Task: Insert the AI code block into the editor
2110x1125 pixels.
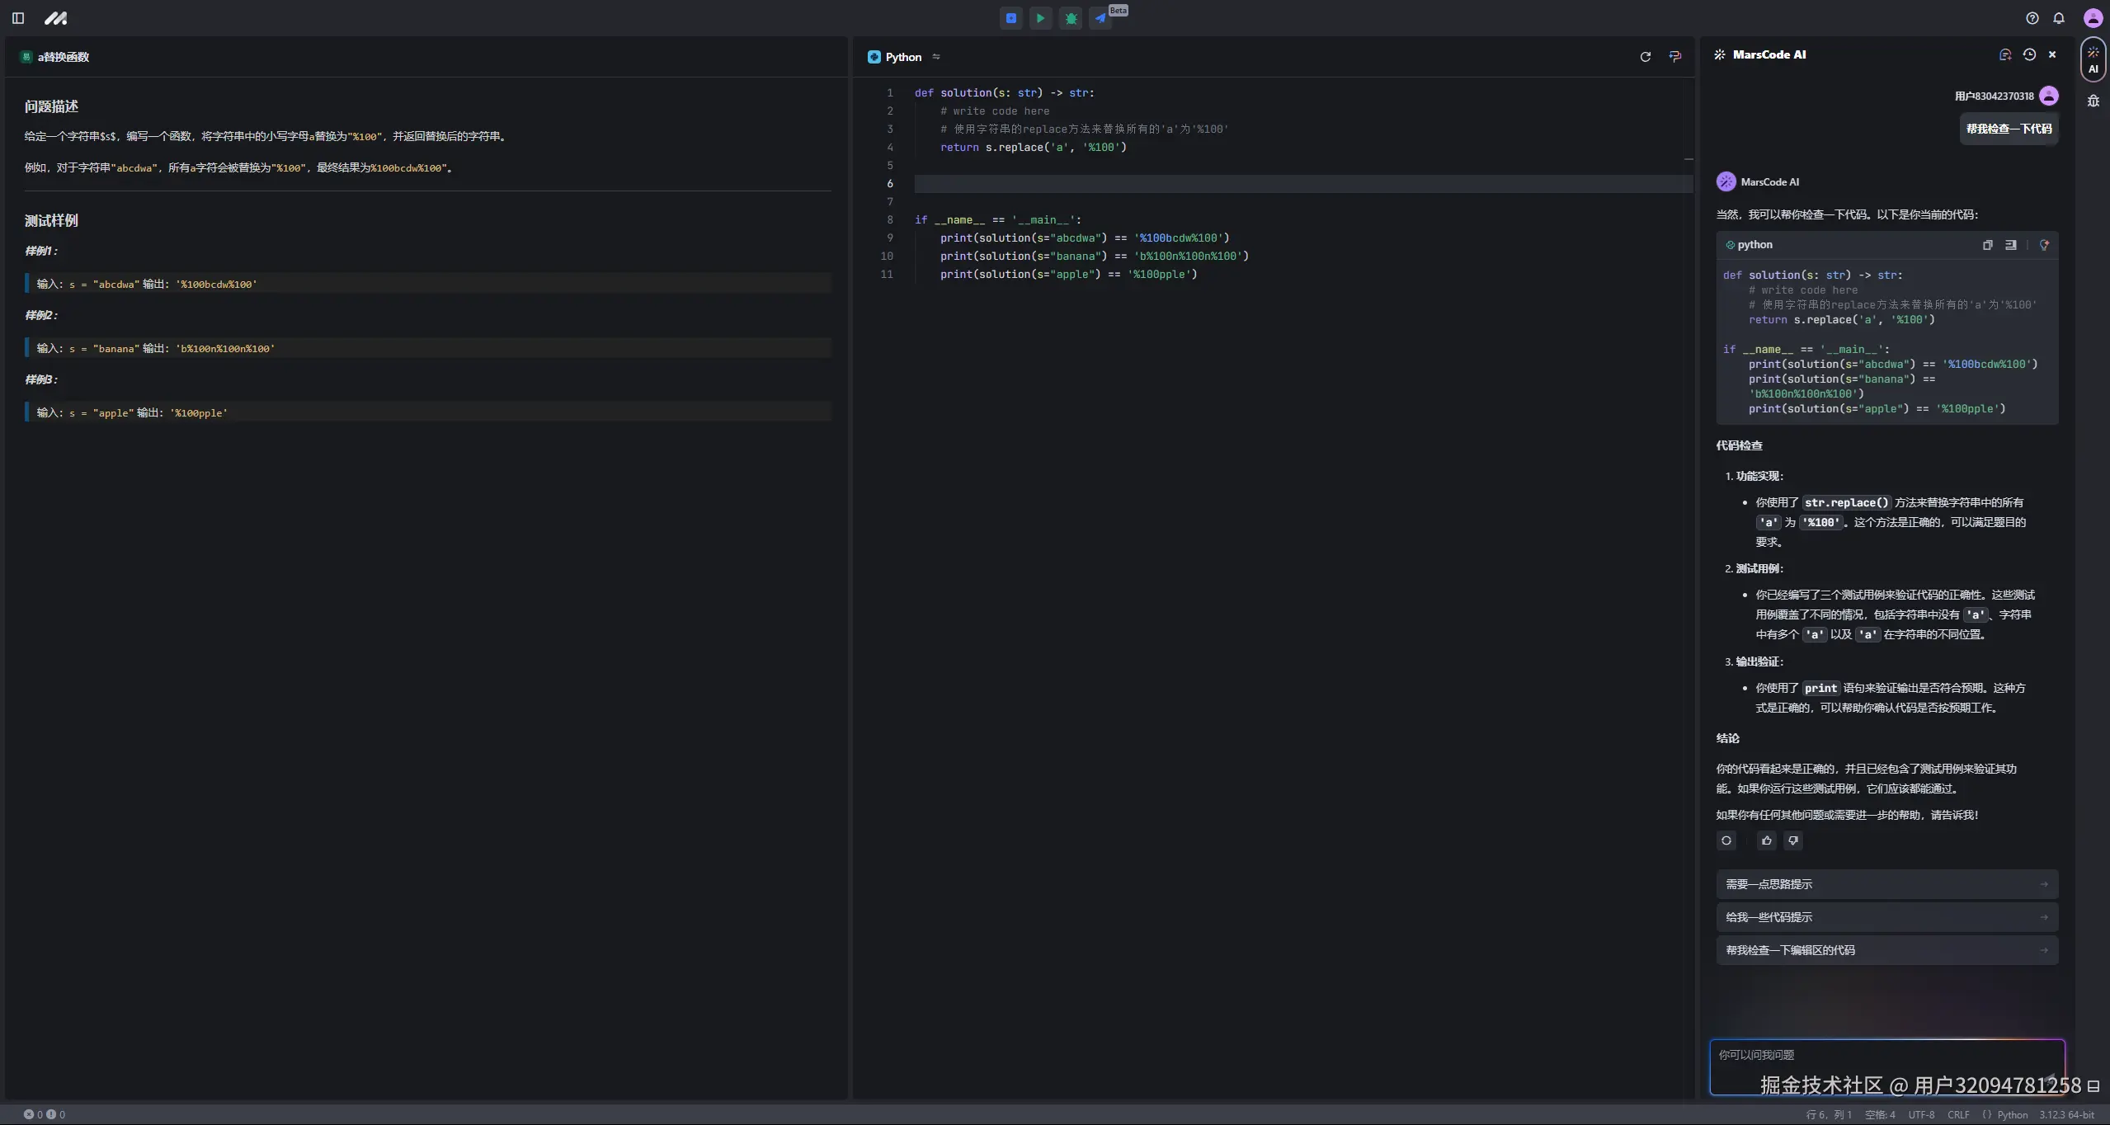Action: 2011,245
